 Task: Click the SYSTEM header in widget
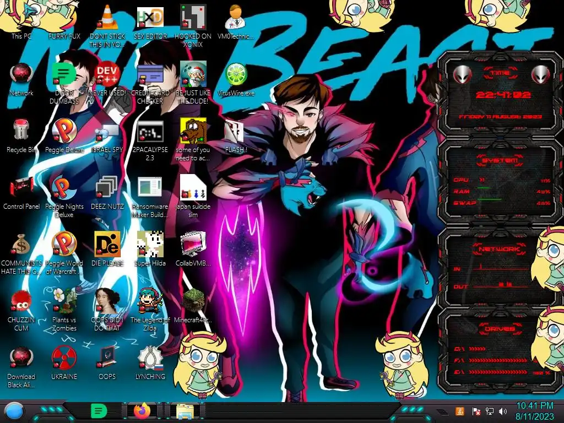pyautogui.click(x=499, y=160)
